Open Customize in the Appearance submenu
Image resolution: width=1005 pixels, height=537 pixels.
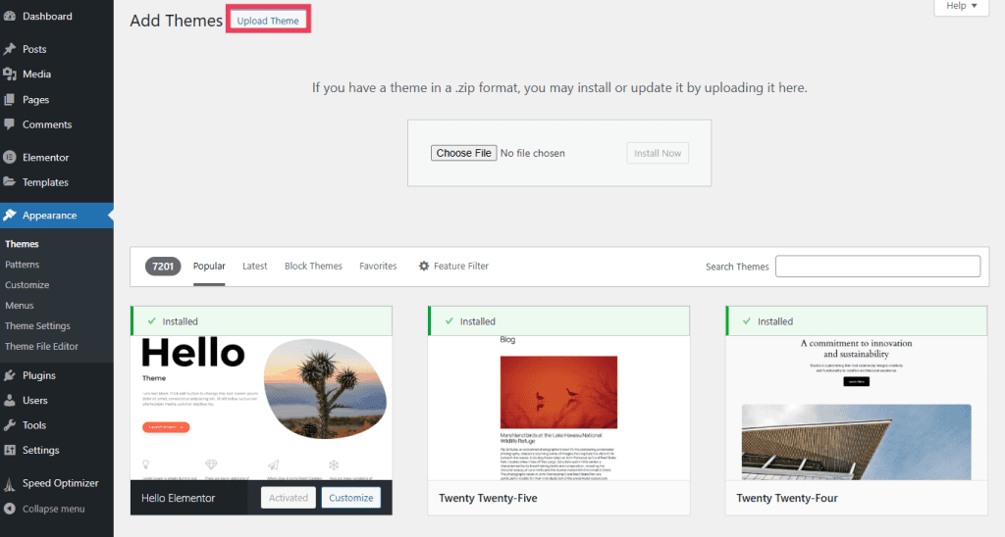point(26,285)
